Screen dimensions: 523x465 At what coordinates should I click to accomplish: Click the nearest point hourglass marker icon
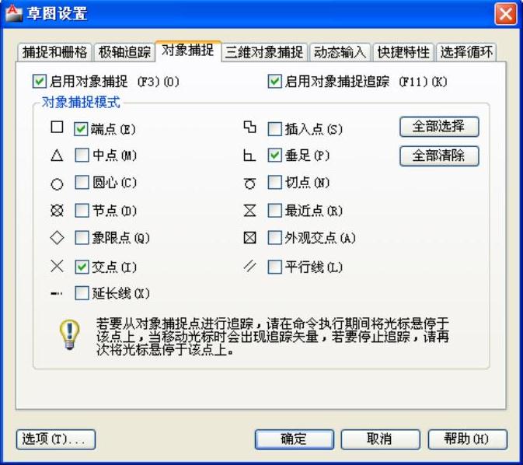pyautogui.click(x=249, y=211)
